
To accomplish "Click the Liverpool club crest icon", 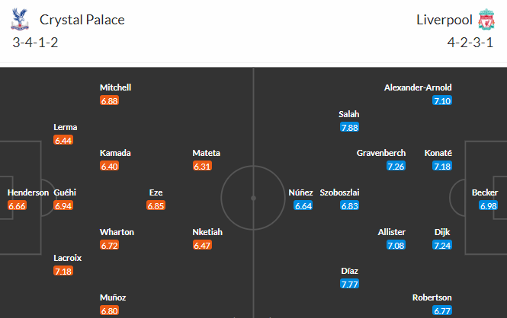I will pyautogui.click(x=486, y=19).
